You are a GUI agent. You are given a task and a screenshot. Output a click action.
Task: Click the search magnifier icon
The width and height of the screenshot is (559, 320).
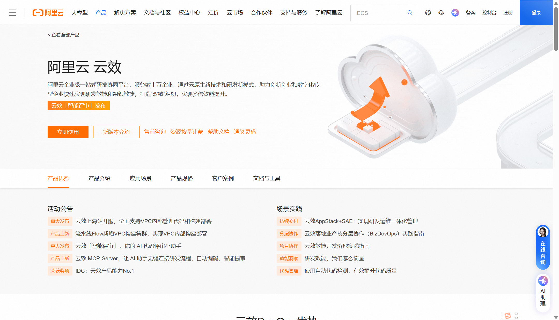pyautogui.click(x=410, y=13)
